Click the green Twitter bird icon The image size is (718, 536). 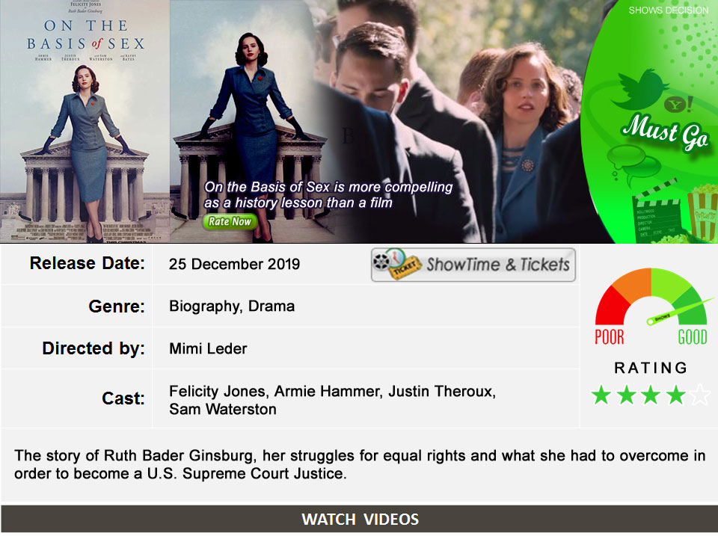(639, 89)
